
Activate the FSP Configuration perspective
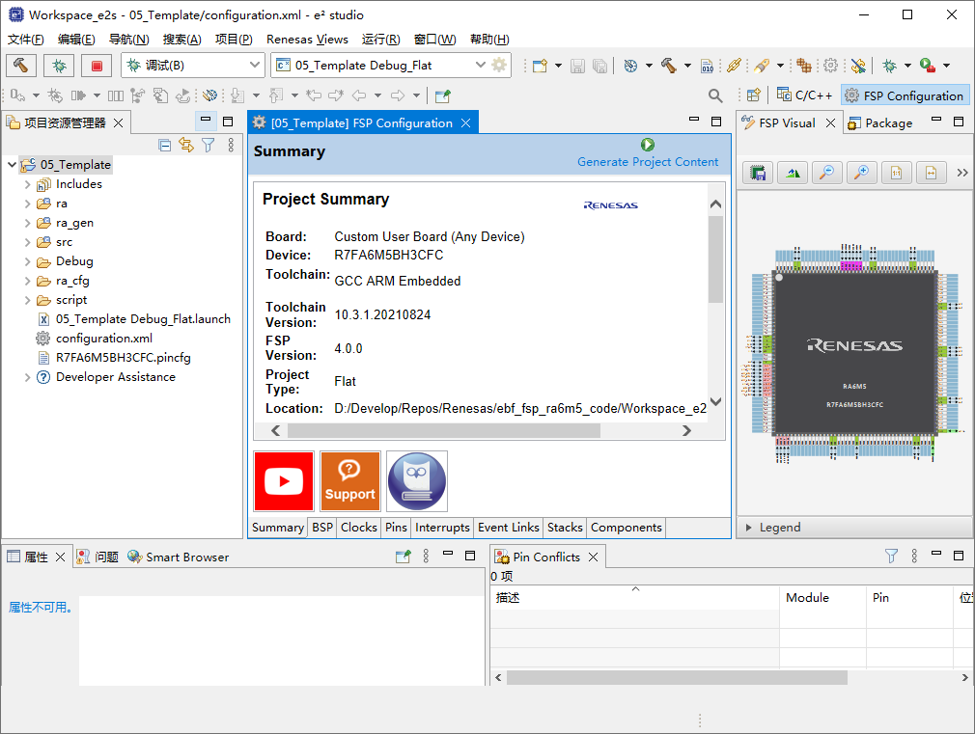[x=905, y=95]
